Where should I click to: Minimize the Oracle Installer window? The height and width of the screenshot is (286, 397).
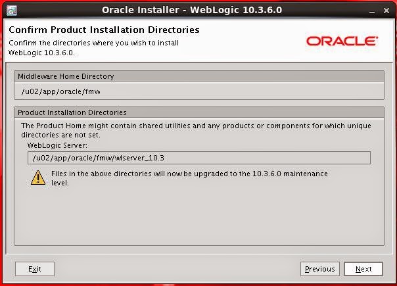tap(372, 11)
